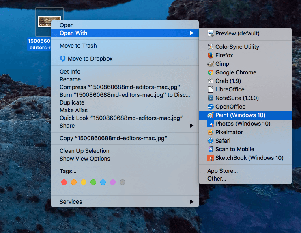This screenshot has height=233, width=301.
Task: Select Move to Dropbox
Action: 125,59
